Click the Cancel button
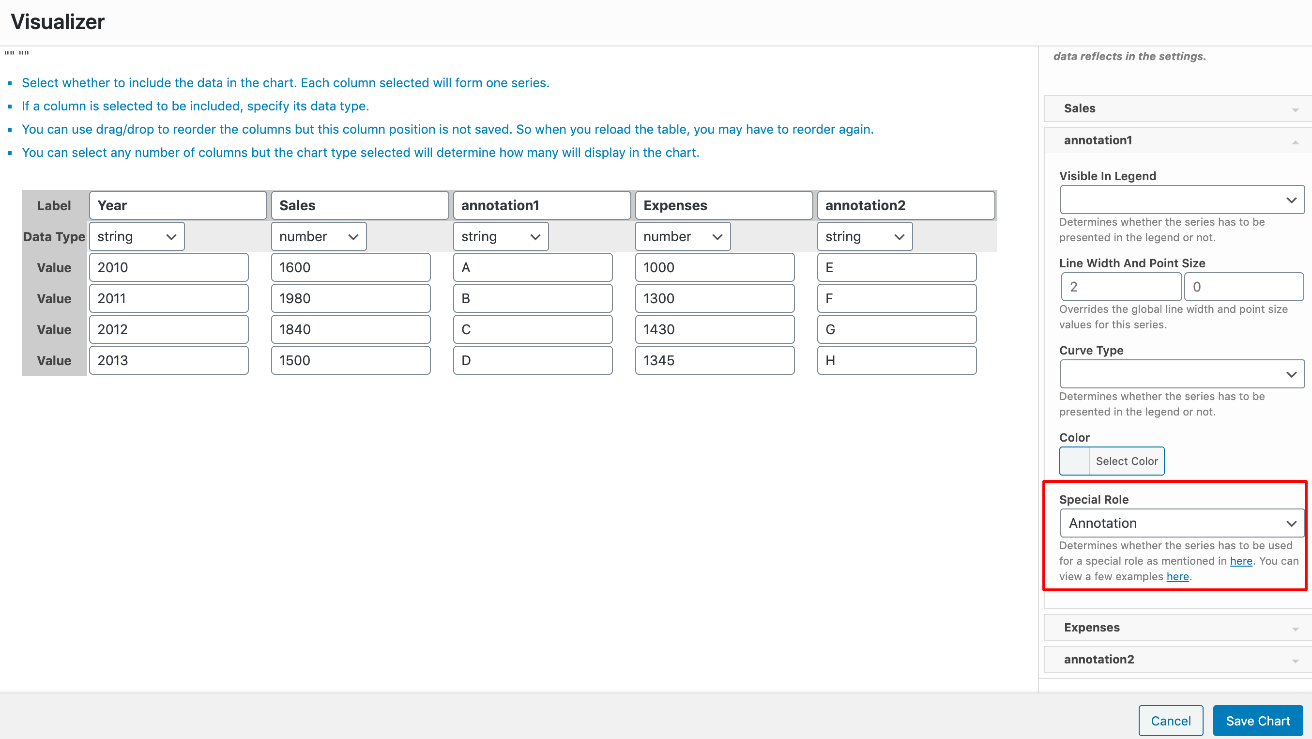The image size is (1312, 739). [x=1171, y=721]
